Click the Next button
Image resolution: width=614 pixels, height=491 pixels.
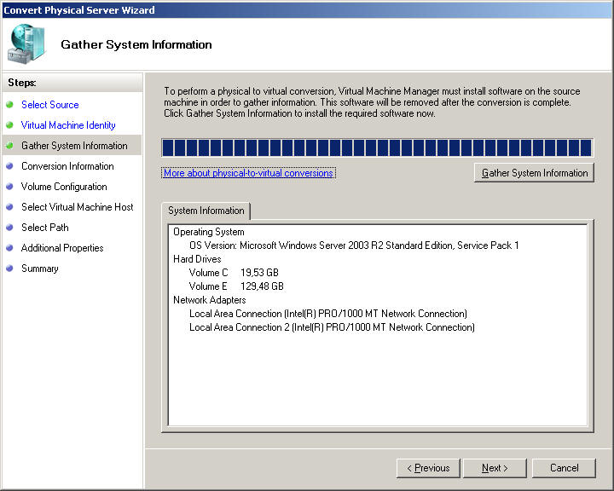[x=495, y=468]
